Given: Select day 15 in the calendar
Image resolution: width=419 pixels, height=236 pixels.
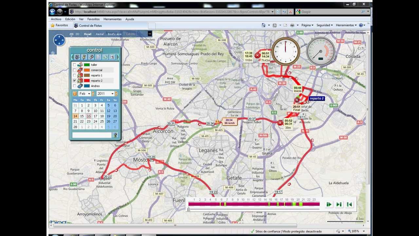Looking at the screenshot, I should (82, 116).
